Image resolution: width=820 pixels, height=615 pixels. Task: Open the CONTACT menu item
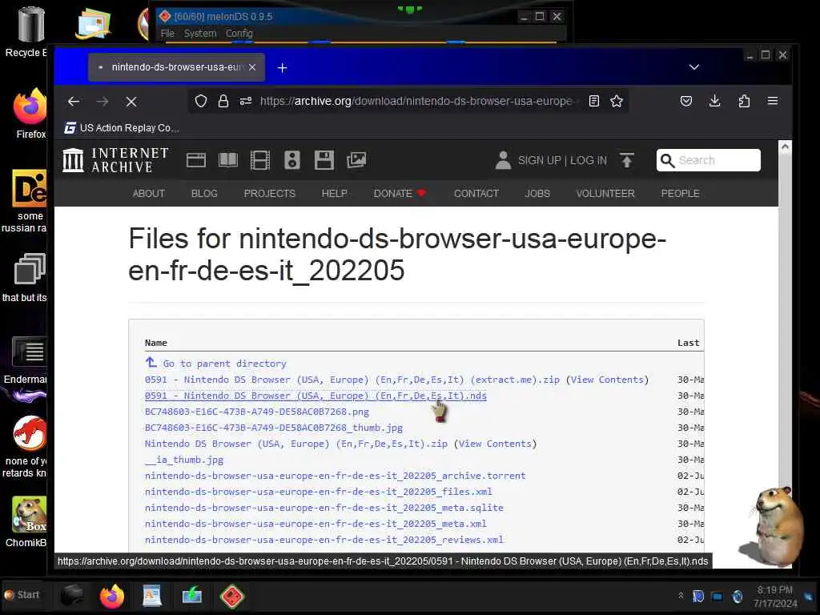point(476,194)
